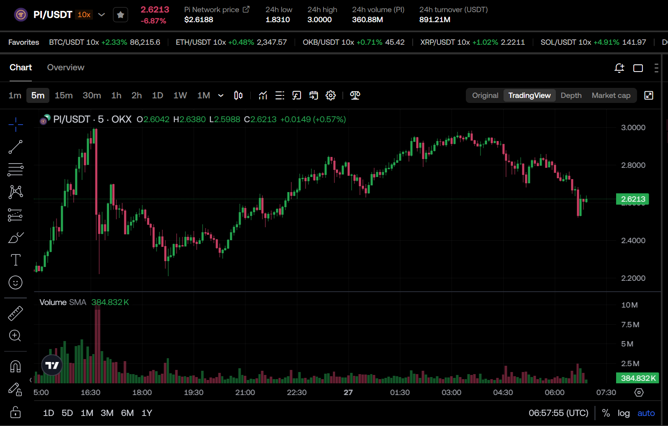Switch to the Overview tab
The image size is (668, 426).
pos(66,67)
